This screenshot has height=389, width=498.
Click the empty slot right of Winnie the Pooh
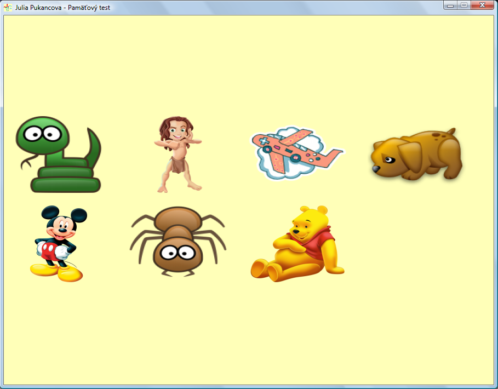click(416, 243)
